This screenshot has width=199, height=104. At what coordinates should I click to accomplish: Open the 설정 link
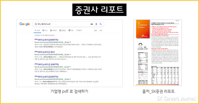95,31
